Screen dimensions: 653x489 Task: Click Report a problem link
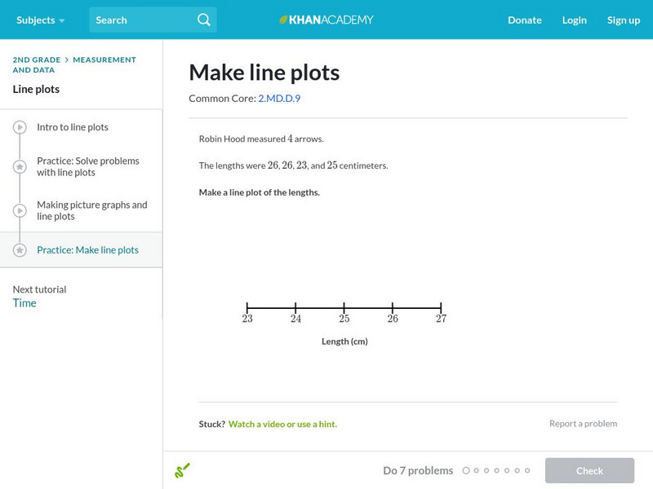point(583,424)
